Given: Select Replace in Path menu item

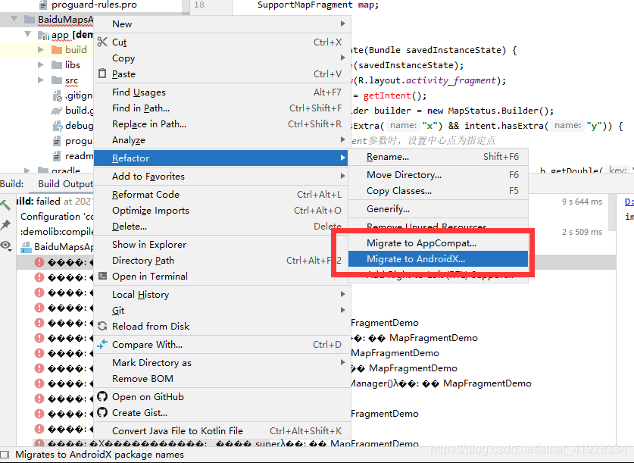Looking at the screenshot, I should click(x=222, y=124).
